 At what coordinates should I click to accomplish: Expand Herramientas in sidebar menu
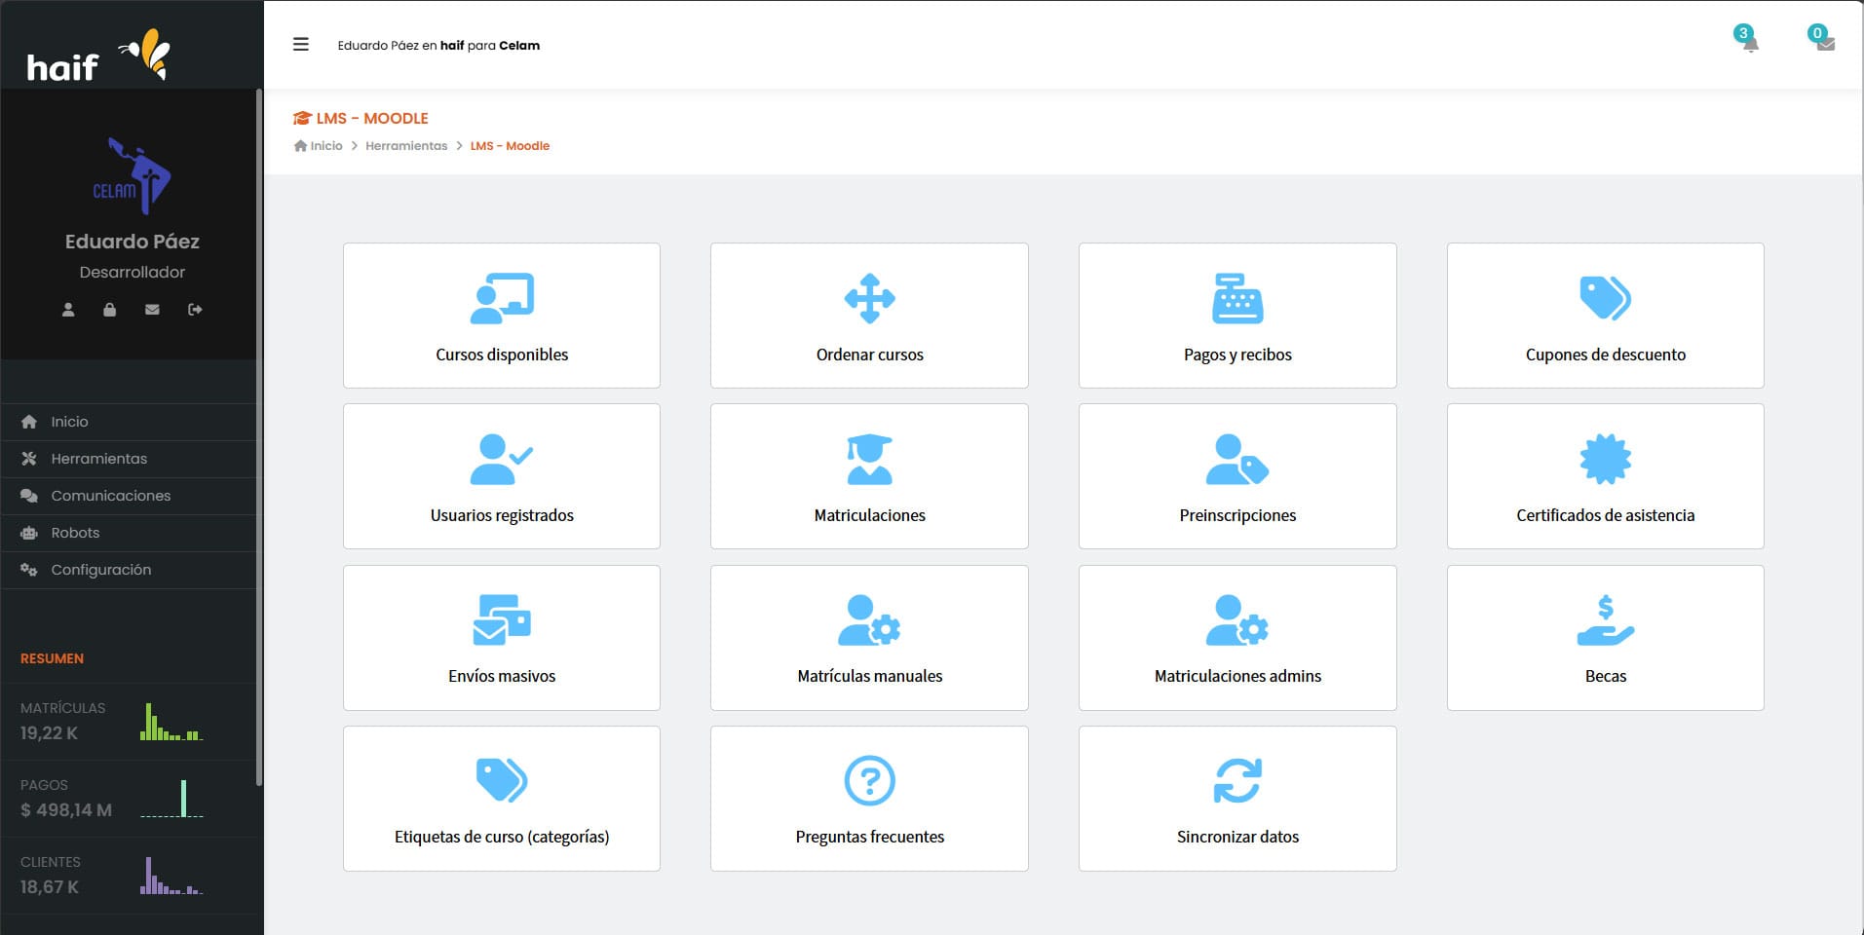pyautogui.click(x=98, y=459)
